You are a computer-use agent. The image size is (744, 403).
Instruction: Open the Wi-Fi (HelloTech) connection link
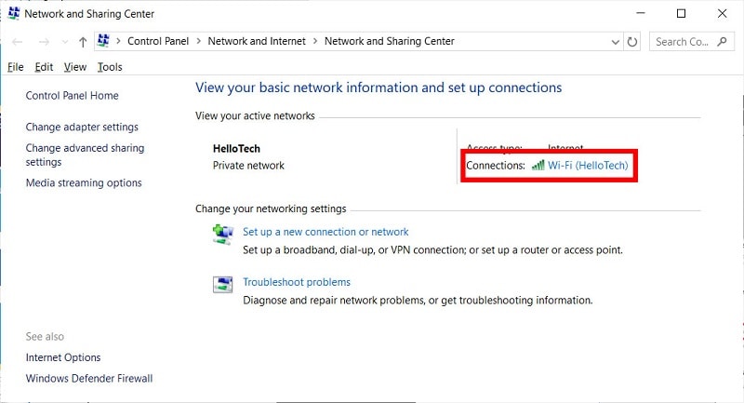[x=588, y=166]
